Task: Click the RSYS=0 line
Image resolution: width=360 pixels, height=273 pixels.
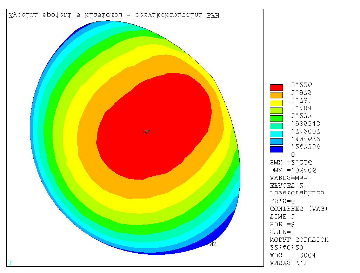Action: click(282, 201)
